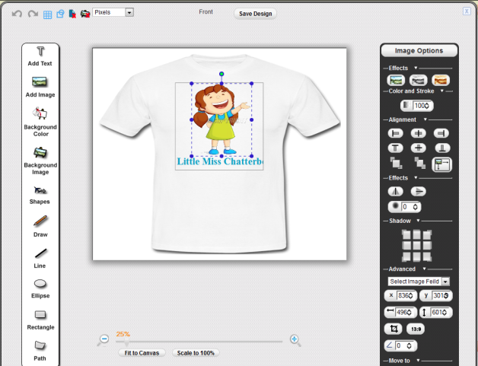Screen dimensions: 478x366
Task: Align image horizontal center
Action: tap(419, 133)
